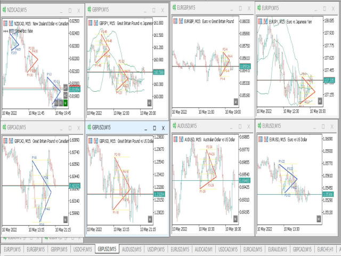Click the gray M button on GBPJPY chart
The image size is (341, 256).
pyautogui.click(x=149, y=103)
